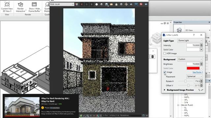Viewport: 211px width, 118px height.
Task: Click the VRay For Revit Rendering #04 video title
Action: [x=55, y=100]
